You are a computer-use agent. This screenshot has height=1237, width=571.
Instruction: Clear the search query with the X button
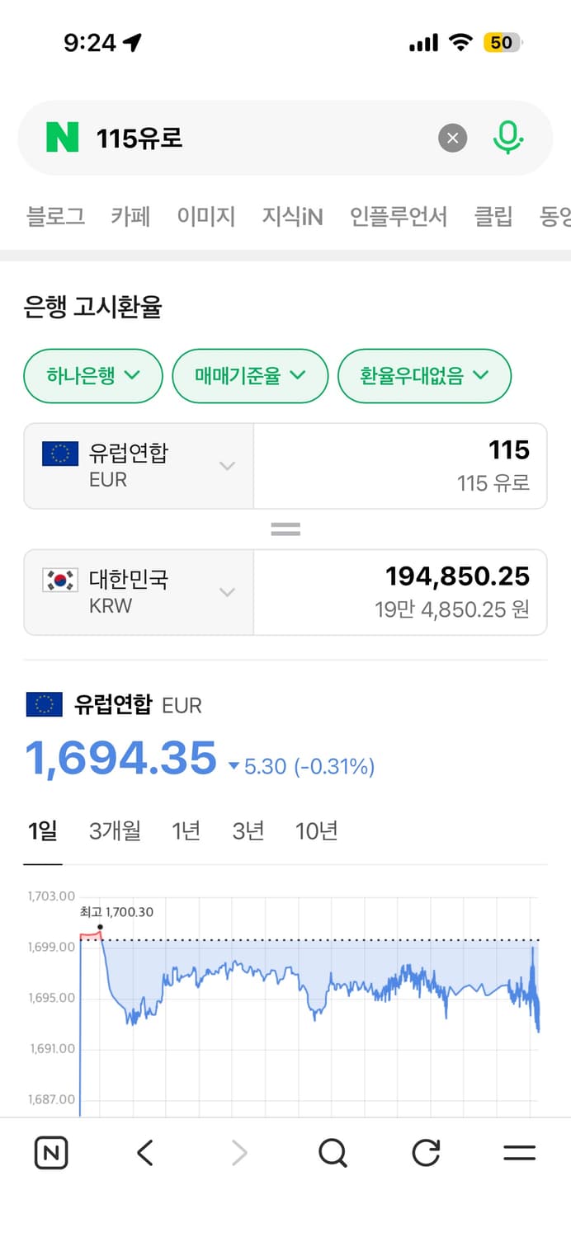[452, 138]
